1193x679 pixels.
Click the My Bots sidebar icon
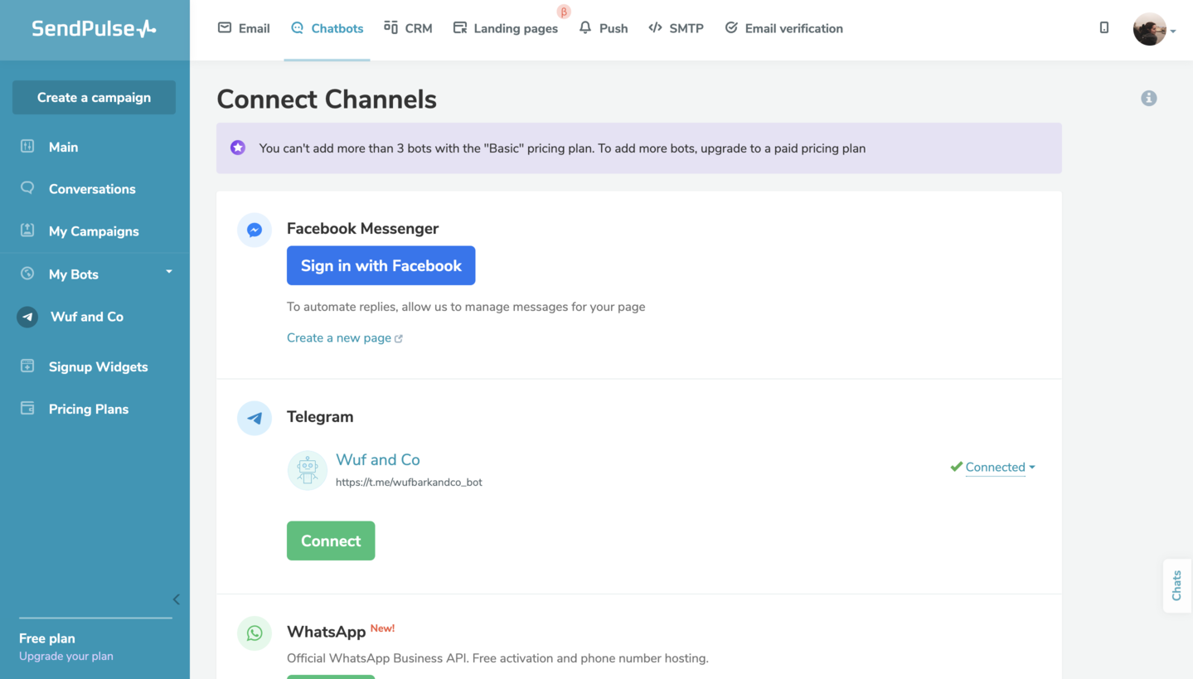[x=27, y=273]
